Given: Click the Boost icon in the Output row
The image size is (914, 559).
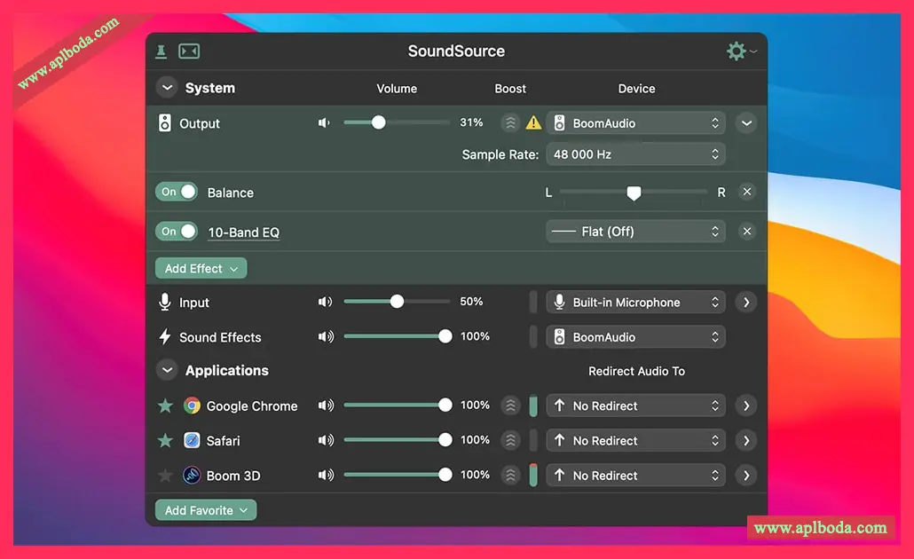Looking at the screenshot, I should click(x=510, y=123).
